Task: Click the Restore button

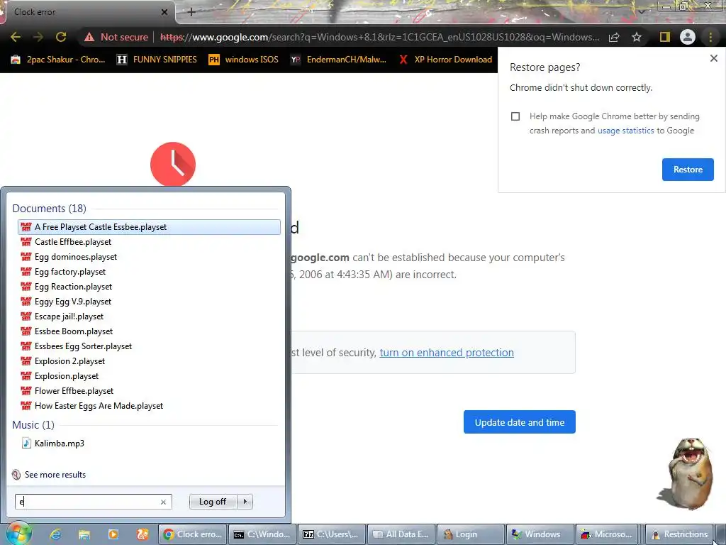Action: (688, 170)
